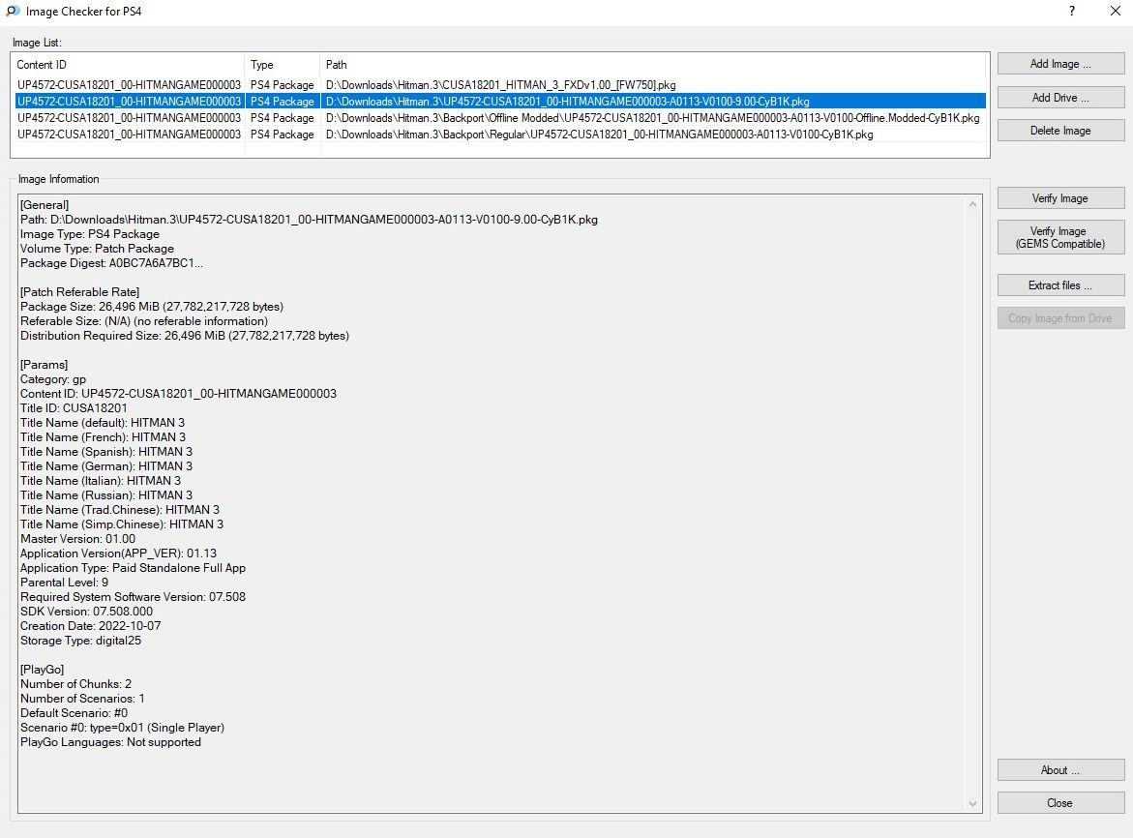
Task: Select the Offline.Modded-CyB1K.pkg row
Action: [x=652, y=118]
